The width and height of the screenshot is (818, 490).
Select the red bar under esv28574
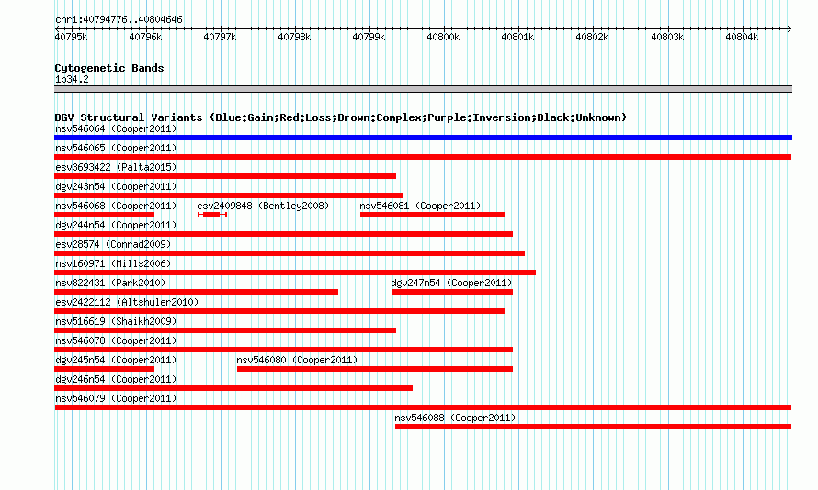coord(290,253)
